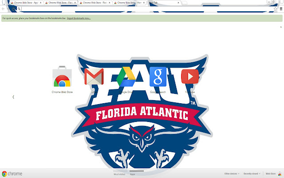Switch to the Most visited page
This screenshot has height=178, width=284.
[119, 174]
